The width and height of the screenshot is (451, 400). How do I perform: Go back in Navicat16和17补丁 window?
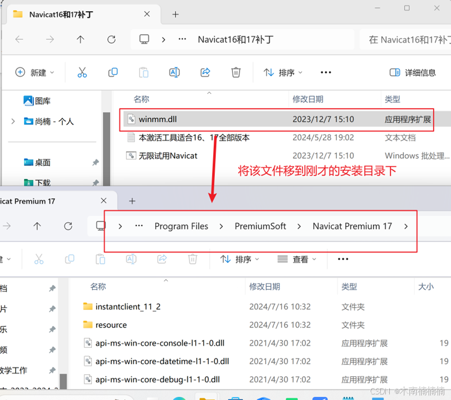click(19, 39)
